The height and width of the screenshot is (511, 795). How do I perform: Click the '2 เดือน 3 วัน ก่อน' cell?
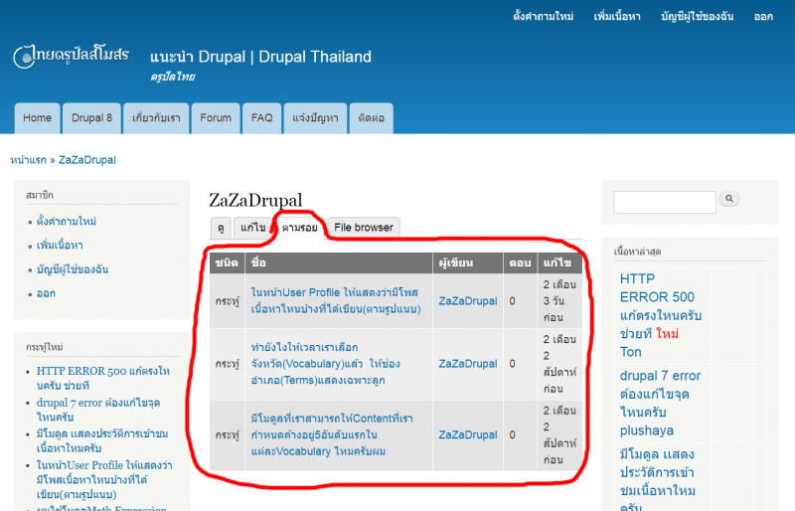[559, 301]
